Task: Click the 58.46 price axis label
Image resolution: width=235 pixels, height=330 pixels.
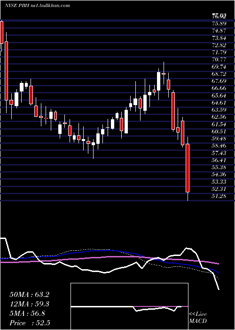Action: (x=219, y=146)
